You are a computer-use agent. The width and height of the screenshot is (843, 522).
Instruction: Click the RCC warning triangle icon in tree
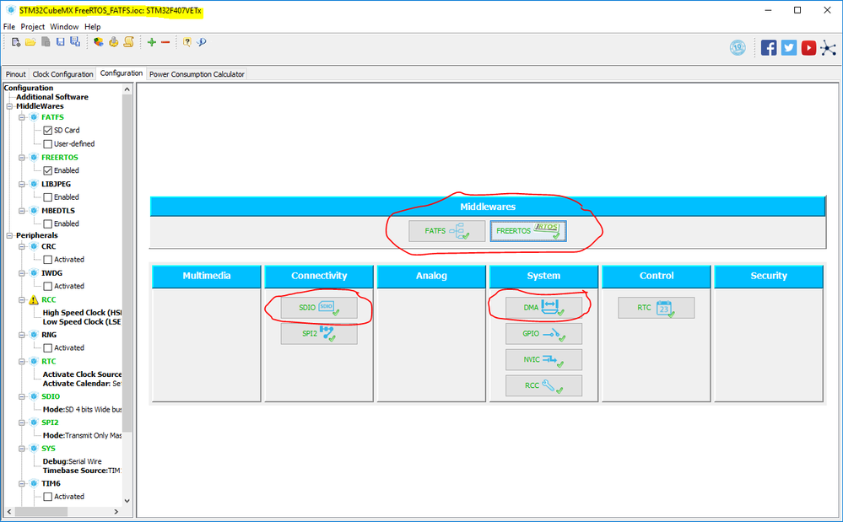pyautogui.click(x=34, y=299)
